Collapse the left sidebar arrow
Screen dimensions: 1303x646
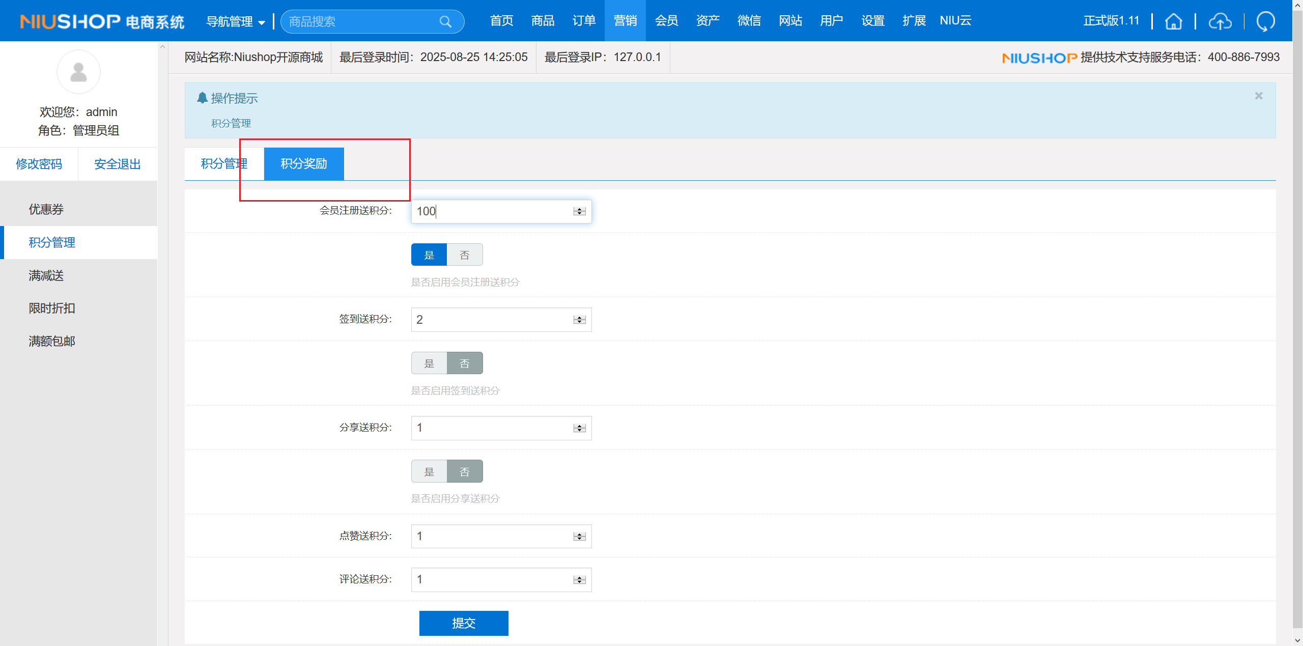point(163,47)
